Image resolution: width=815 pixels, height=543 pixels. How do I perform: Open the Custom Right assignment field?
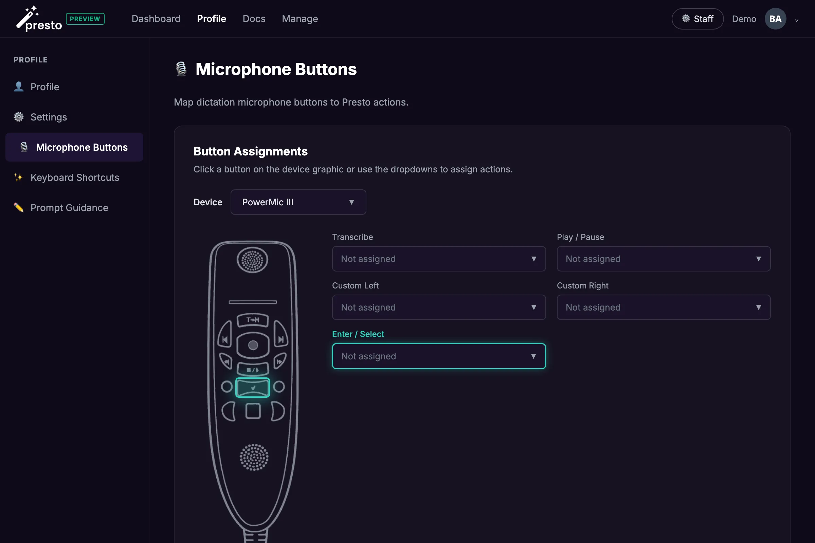[x=663, y=307]
